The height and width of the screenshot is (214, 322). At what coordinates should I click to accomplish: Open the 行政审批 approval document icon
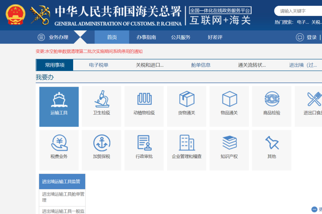tap(144, 150)
